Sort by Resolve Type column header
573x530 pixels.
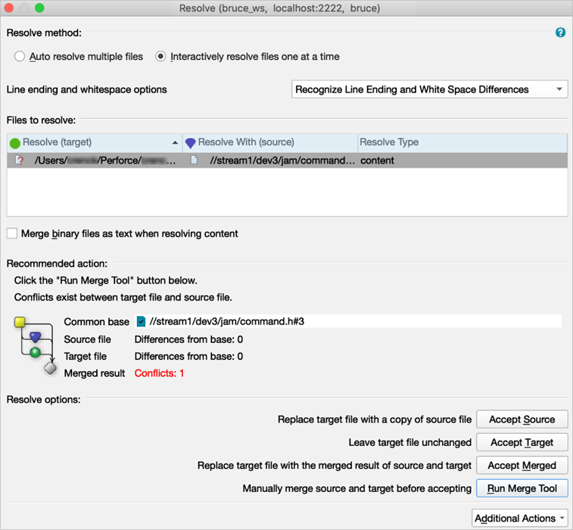click(389, 142)
